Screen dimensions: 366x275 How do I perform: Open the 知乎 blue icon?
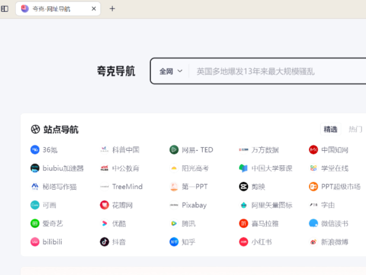coord(174,242)
